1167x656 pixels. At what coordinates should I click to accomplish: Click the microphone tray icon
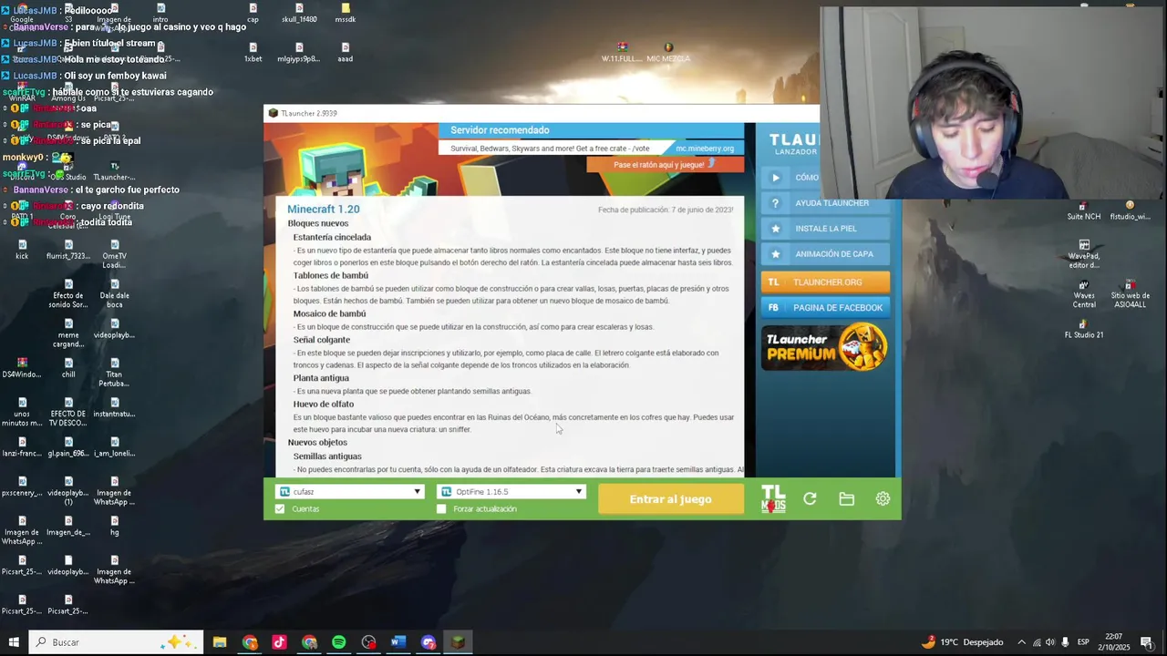pyautogui.click(x=1065, y=642)
